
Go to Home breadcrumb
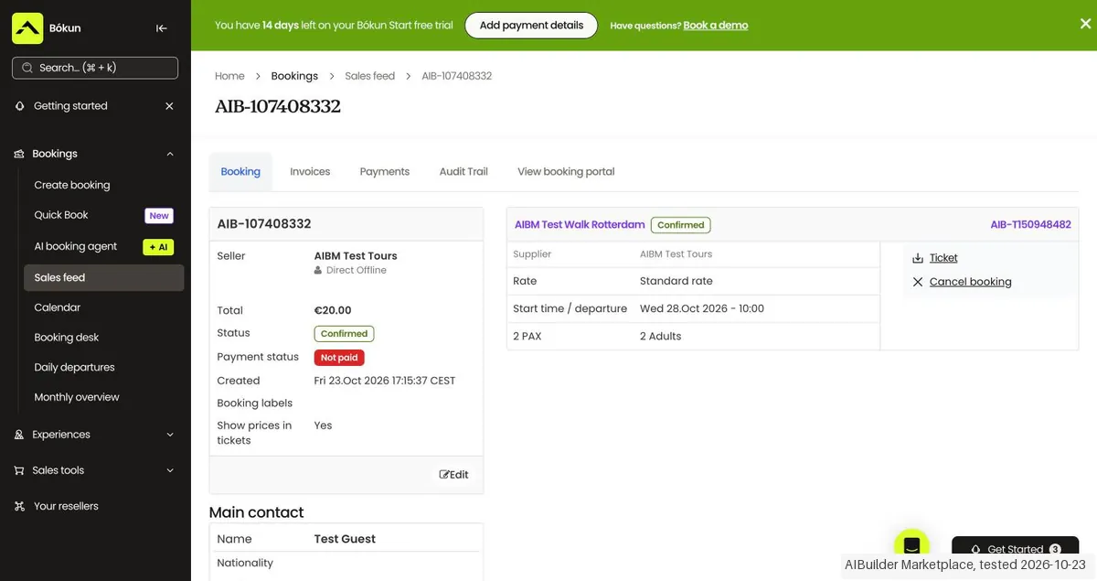229,76
